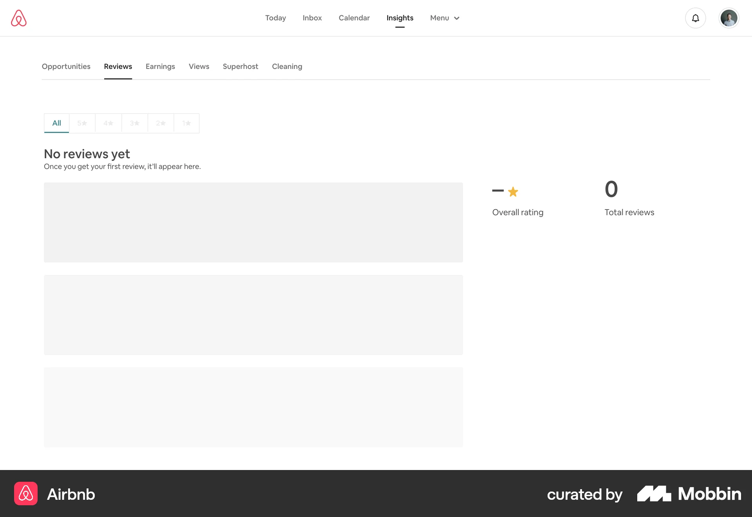Viewport: 752px width, 517px height.
Task: Filter reviews by 4 stars
Action: click(x=108, y=123)
